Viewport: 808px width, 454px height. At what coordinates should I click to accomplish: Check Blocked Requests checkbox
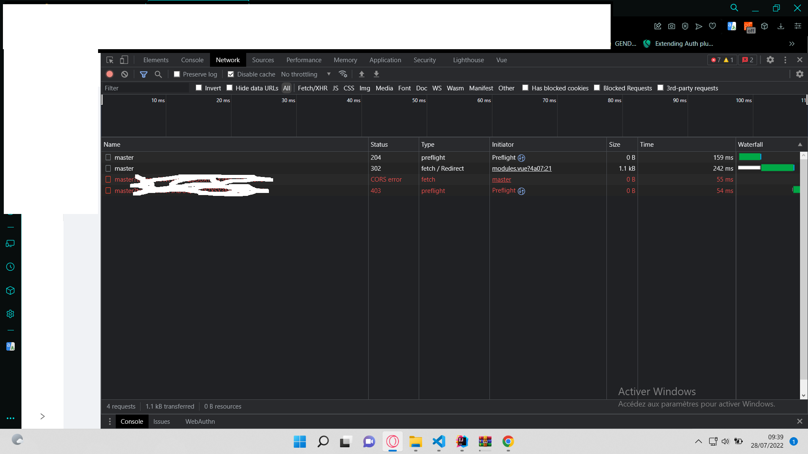point(597,88)
